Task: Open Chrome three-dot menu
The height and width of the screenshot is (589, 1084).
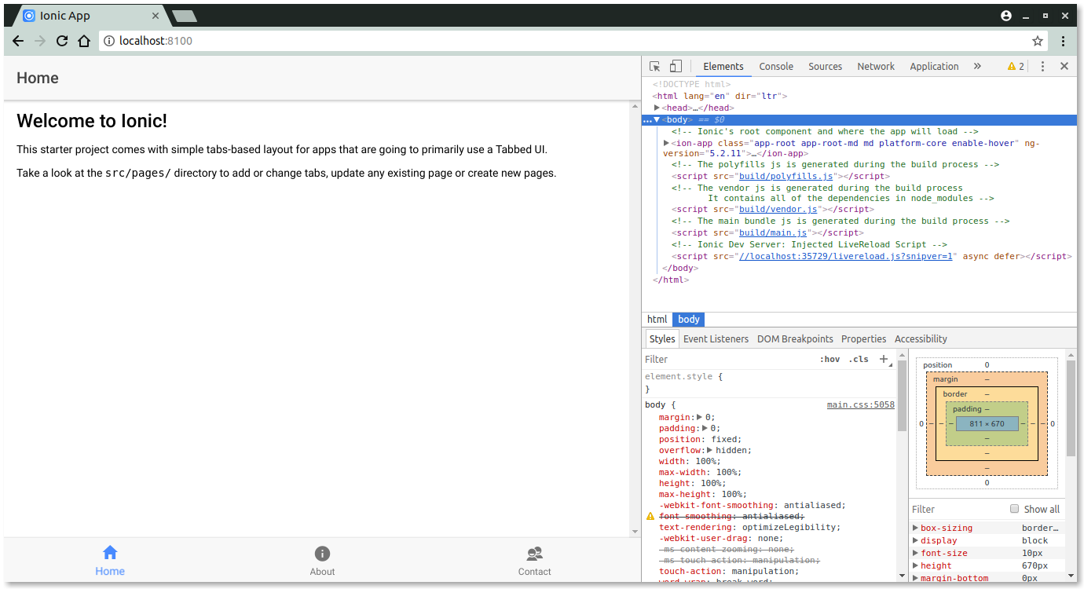Action: pos(1063,41)
